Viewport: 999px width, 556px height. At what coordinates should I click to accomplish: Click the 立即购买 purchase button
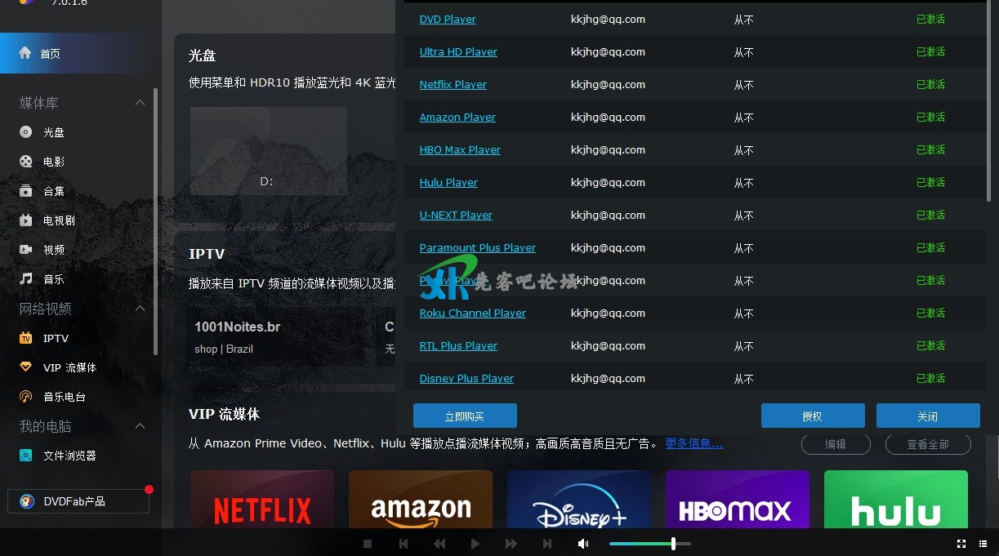click(x=465, y=416)
